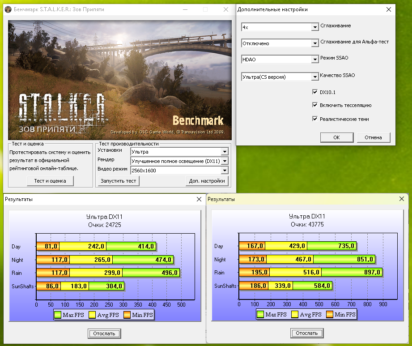Close the Дополнительные настройки dialog

tap(389, 9)
